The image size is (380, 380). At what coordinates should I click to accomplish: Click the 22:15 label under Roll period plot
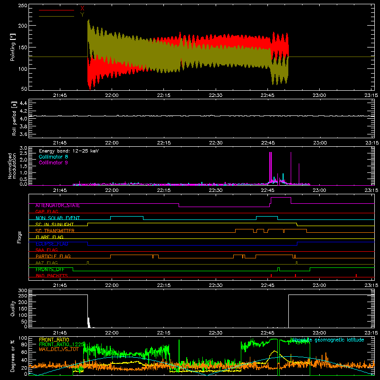pyautogui.click(x=164, y=143)
